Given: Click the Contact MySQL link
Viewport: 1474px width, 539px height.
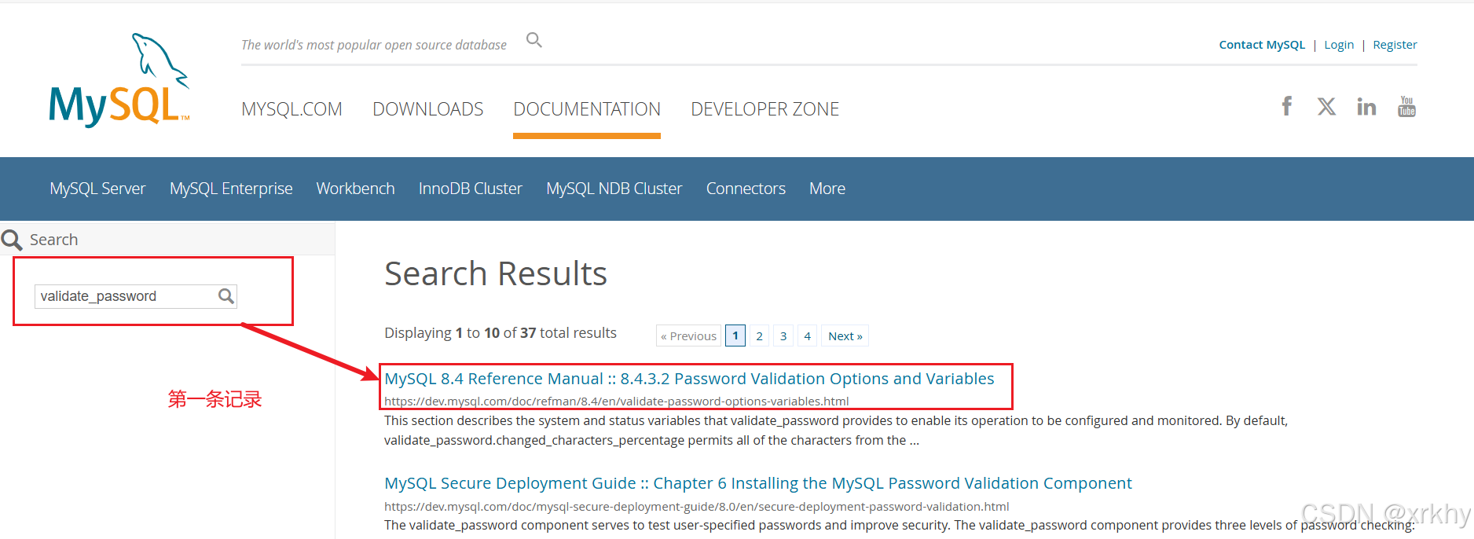Looking at the screenshot, I should click(1262, 45).
